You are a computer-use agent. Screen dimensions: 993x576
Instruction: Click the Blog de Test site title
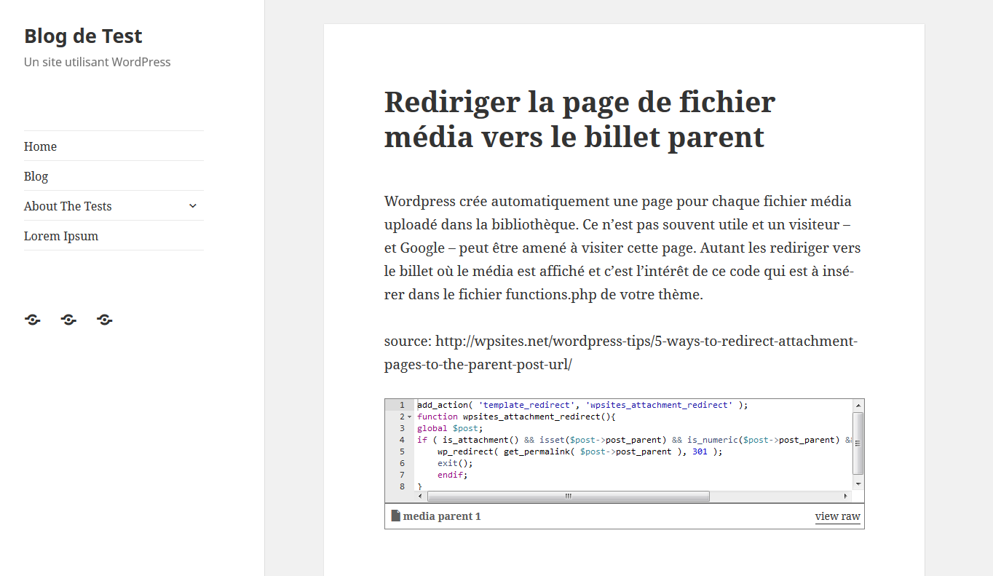click(83, 36)
